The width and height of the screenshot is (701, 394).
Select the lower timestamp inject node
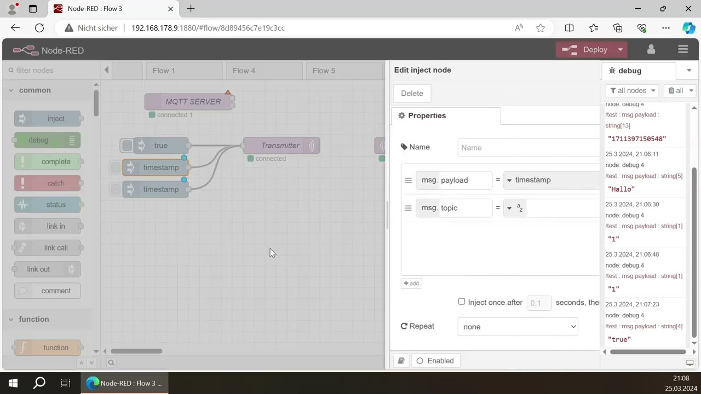point(156,189)
